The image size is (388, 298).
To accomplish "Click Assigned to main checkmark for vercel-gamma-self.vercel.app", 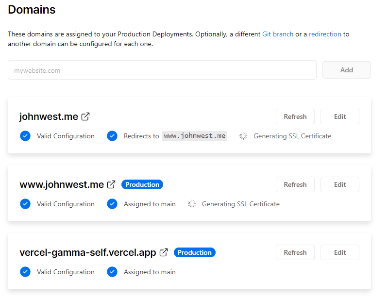I will [x=112, y=272].
